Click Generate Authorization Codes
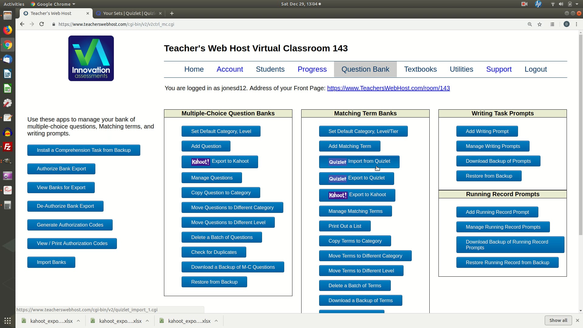This screenshot has width=583, height=328. pos(70,225)
